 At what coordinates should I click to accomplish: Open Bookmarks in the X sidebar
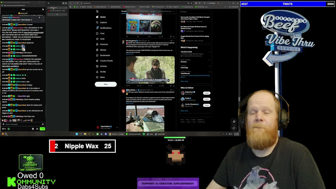click(x=103, y=55)
